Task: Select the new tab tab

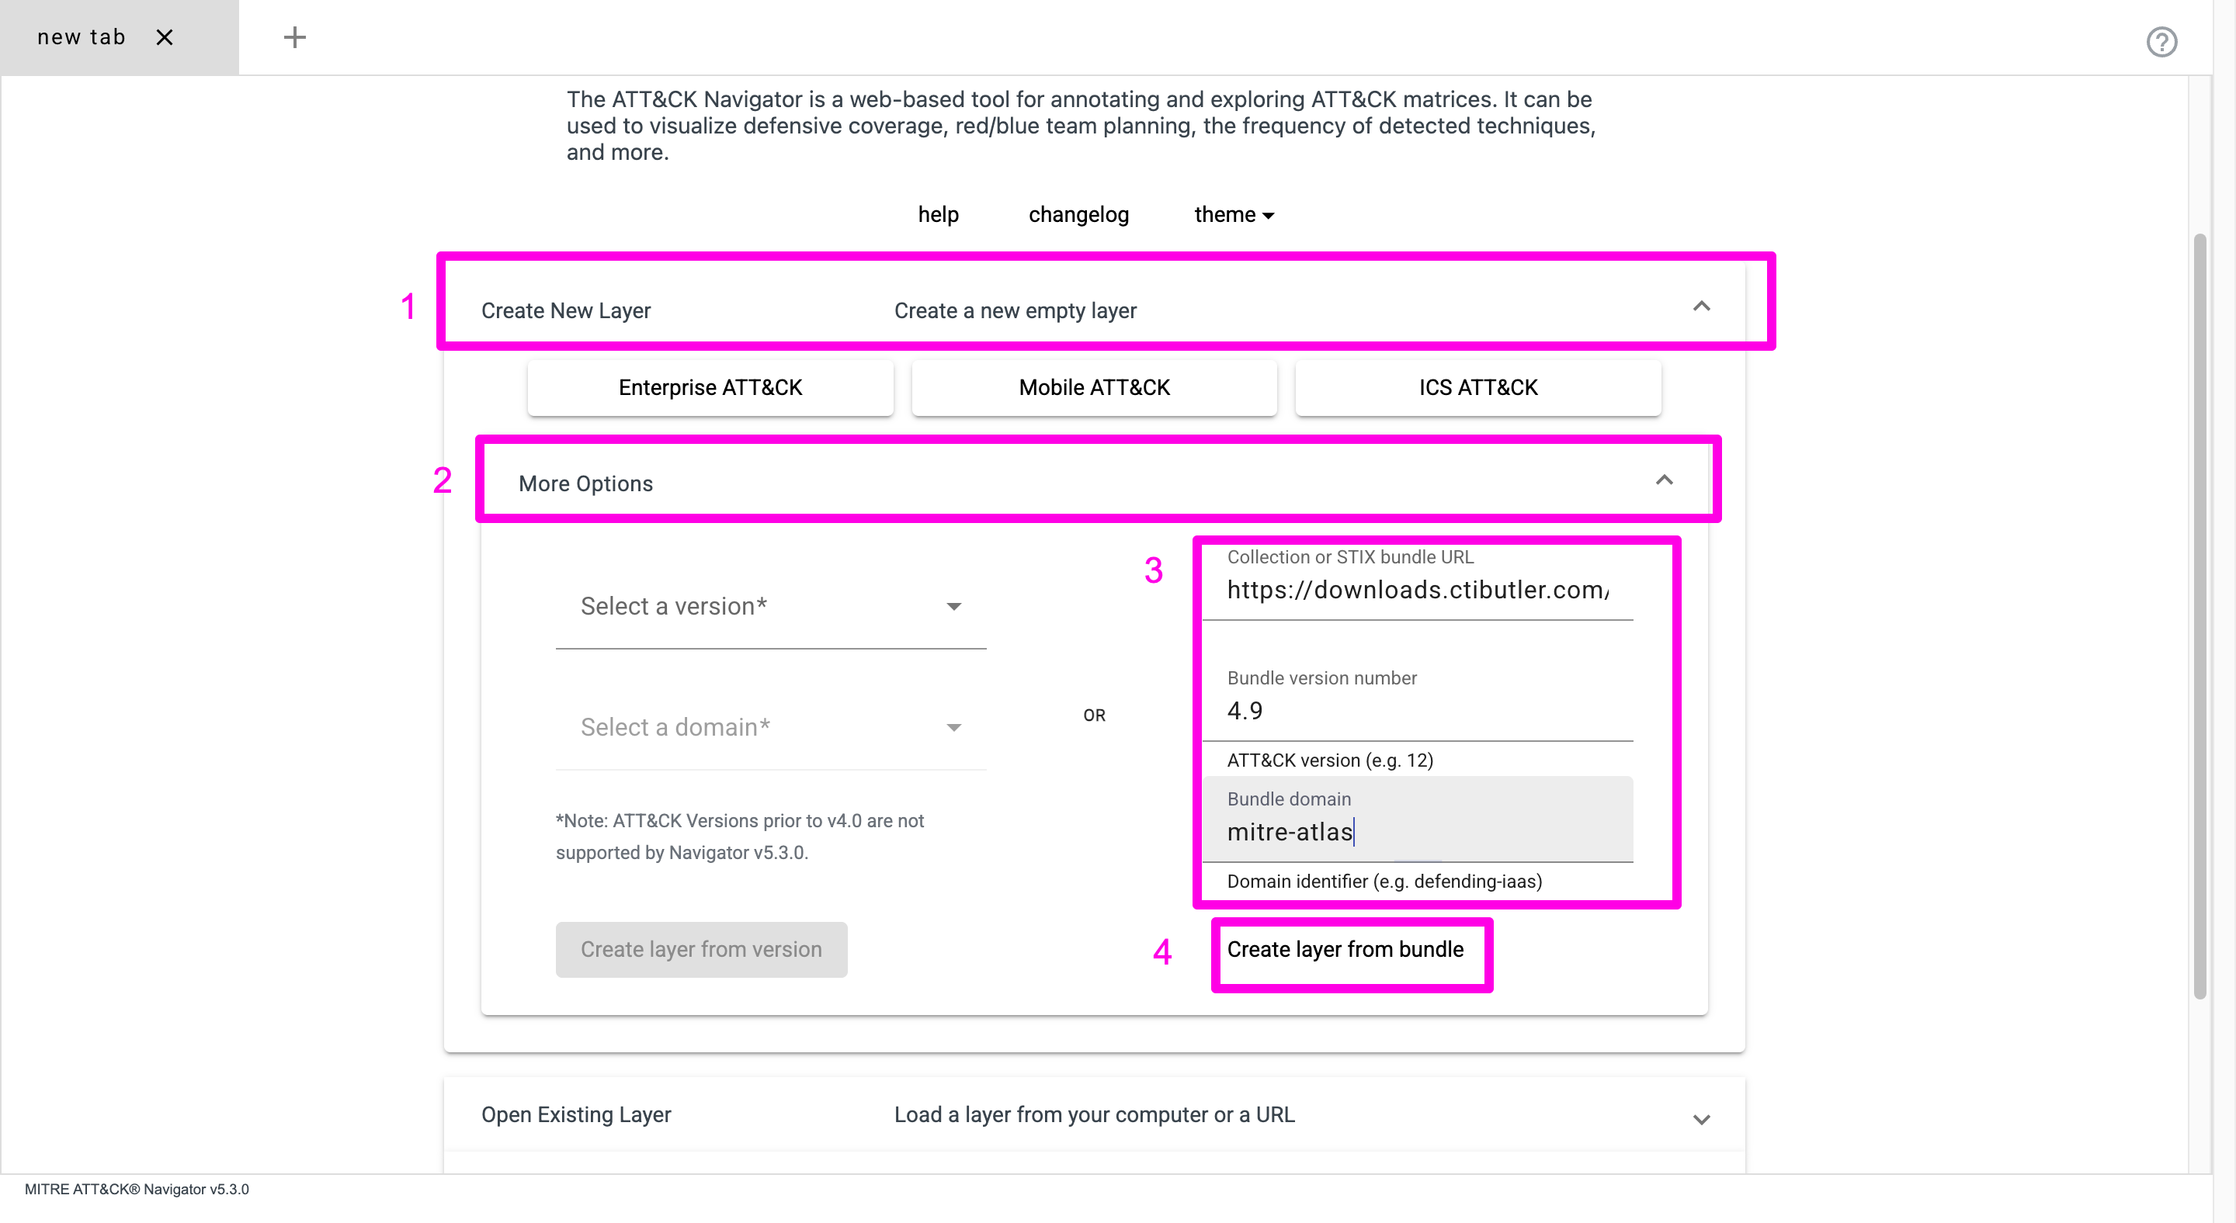Action: point(82,37)
